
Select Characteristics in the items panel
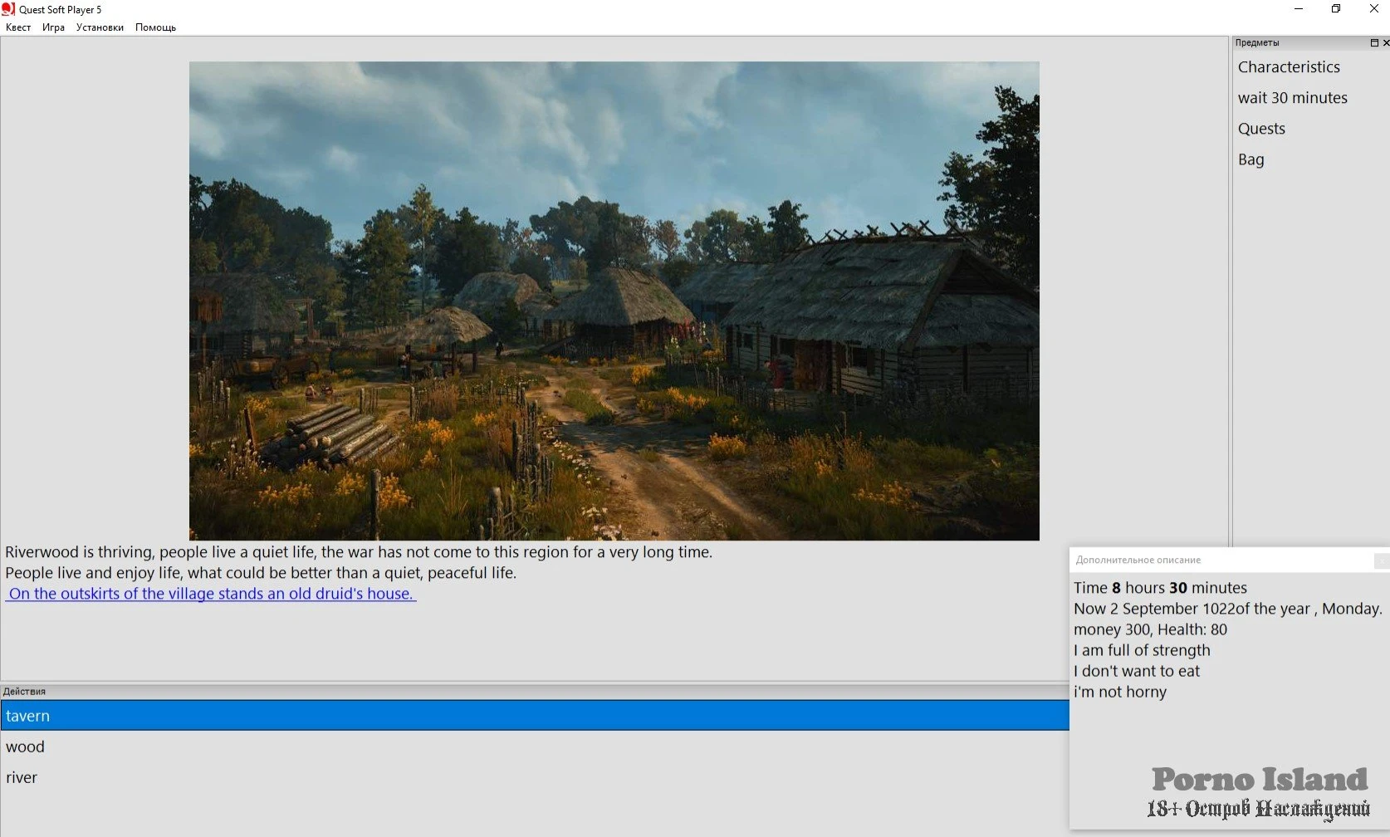point(1289,67)
